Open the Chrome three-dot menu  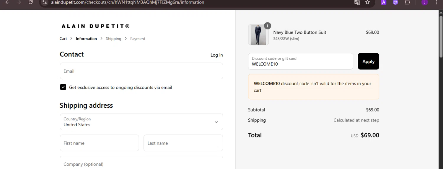pyautogui.click(x=437, y=2)
